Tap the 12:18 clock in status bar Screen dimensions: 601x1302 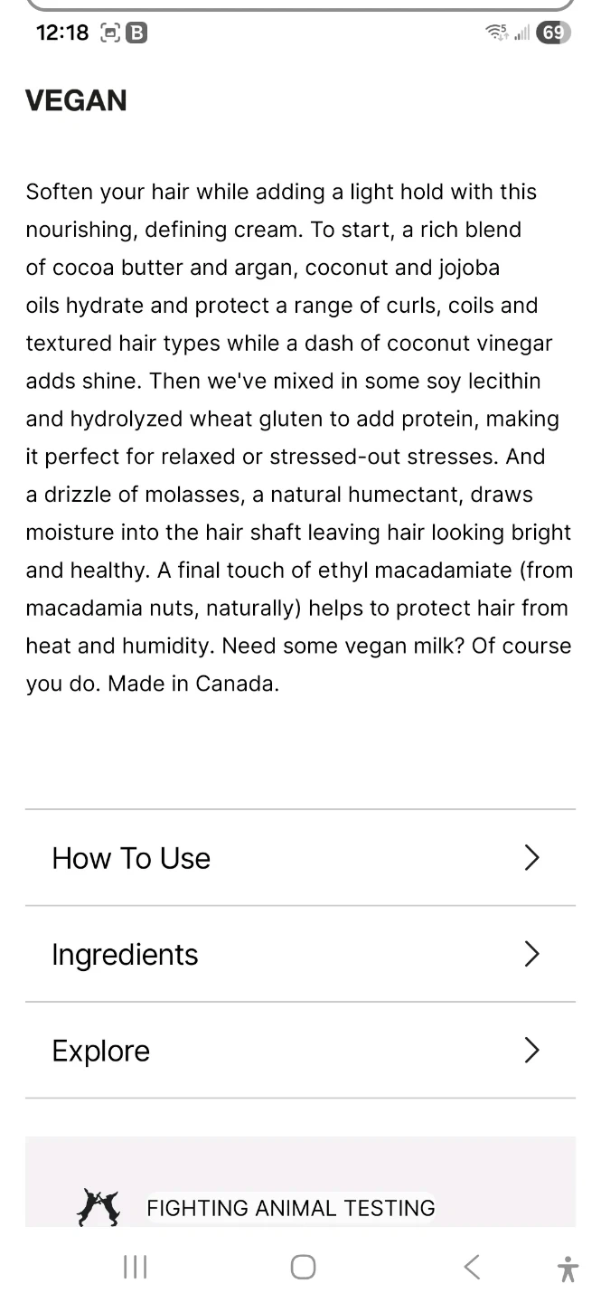coord(62,33)
